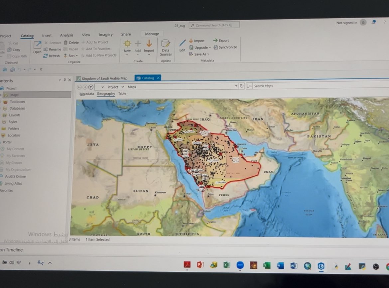The image size is (389, 288).
Task: Switch to the Catalog ribbon tab
Action: [27, 36]
